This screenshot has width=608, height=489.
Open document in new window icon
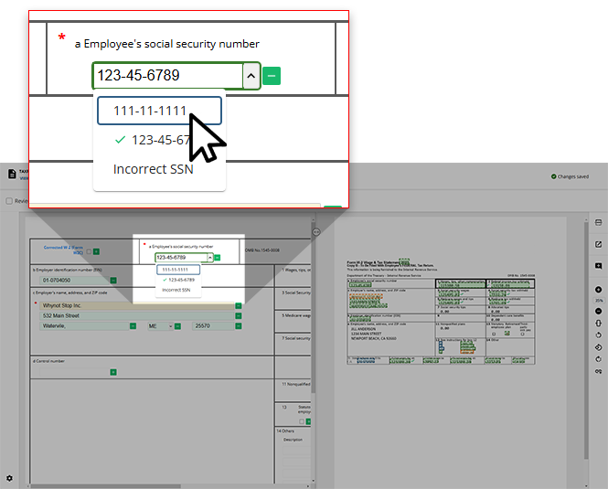[x=598, y=244]
